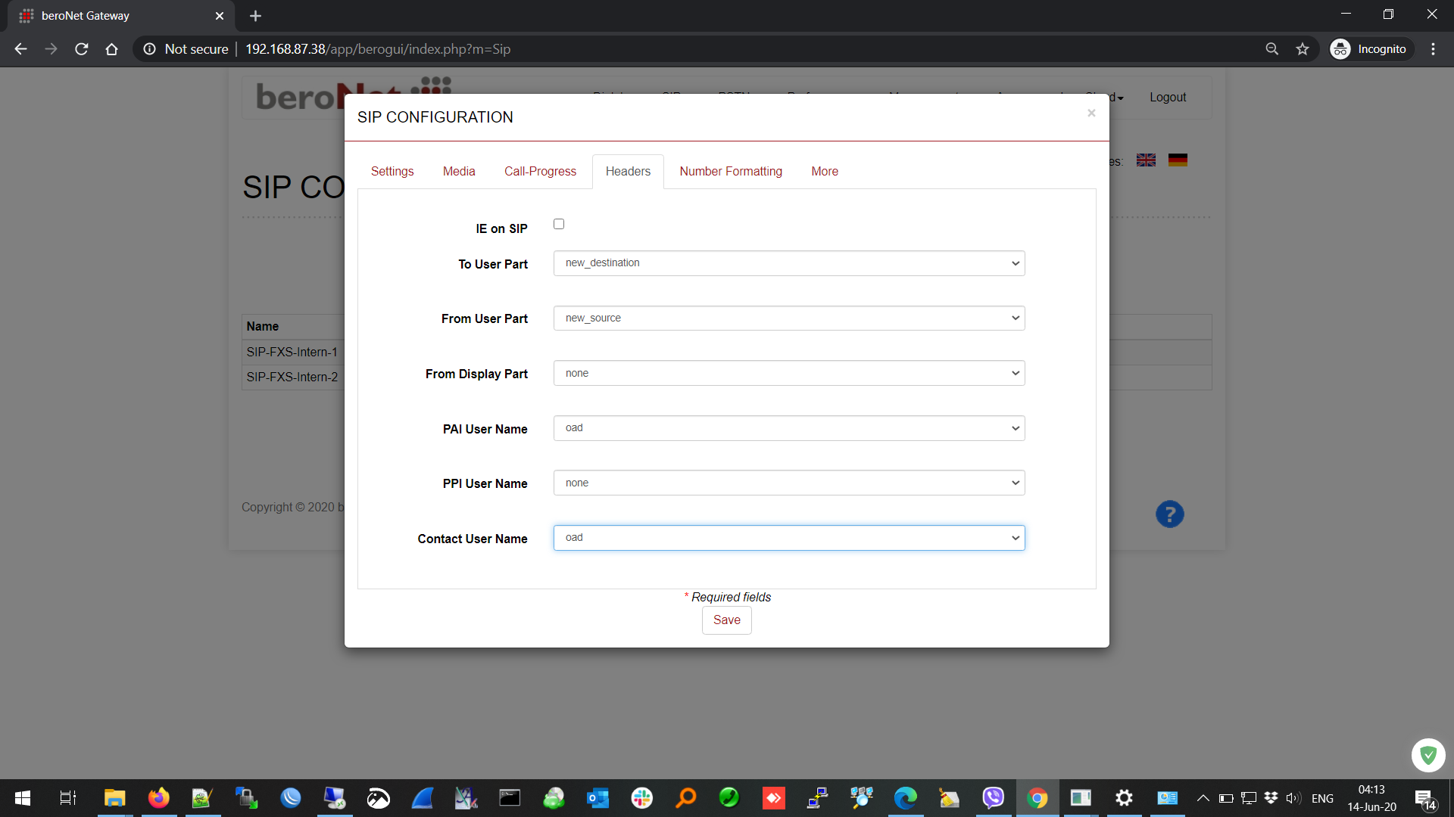This screenshot has width=1454, height=817.
Task: Expand the To User Part dropdown
Action: [x=788, y=263]
